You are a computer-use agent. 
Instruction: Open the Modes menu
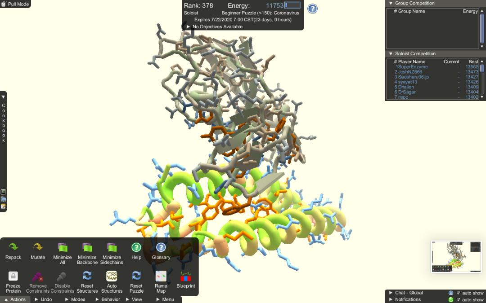75,299
